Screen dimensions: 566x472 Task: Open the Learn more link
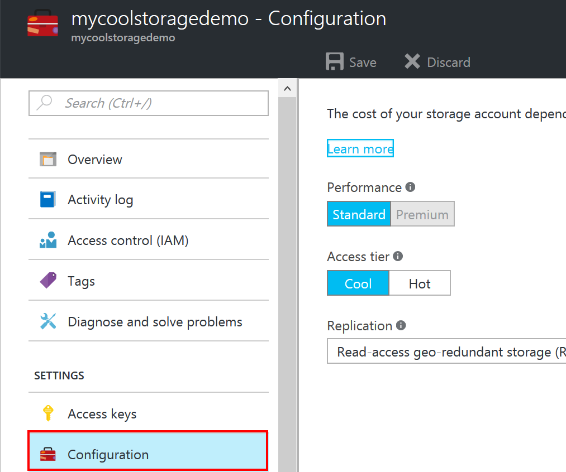[x=360, y=148]
